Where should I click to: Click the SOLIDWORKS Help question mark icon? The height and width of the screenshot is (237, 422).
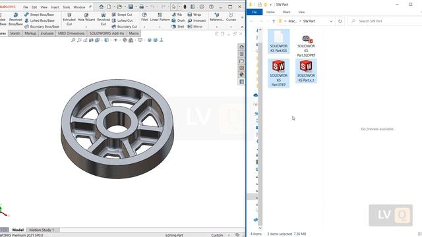click(x=211, y=7)
